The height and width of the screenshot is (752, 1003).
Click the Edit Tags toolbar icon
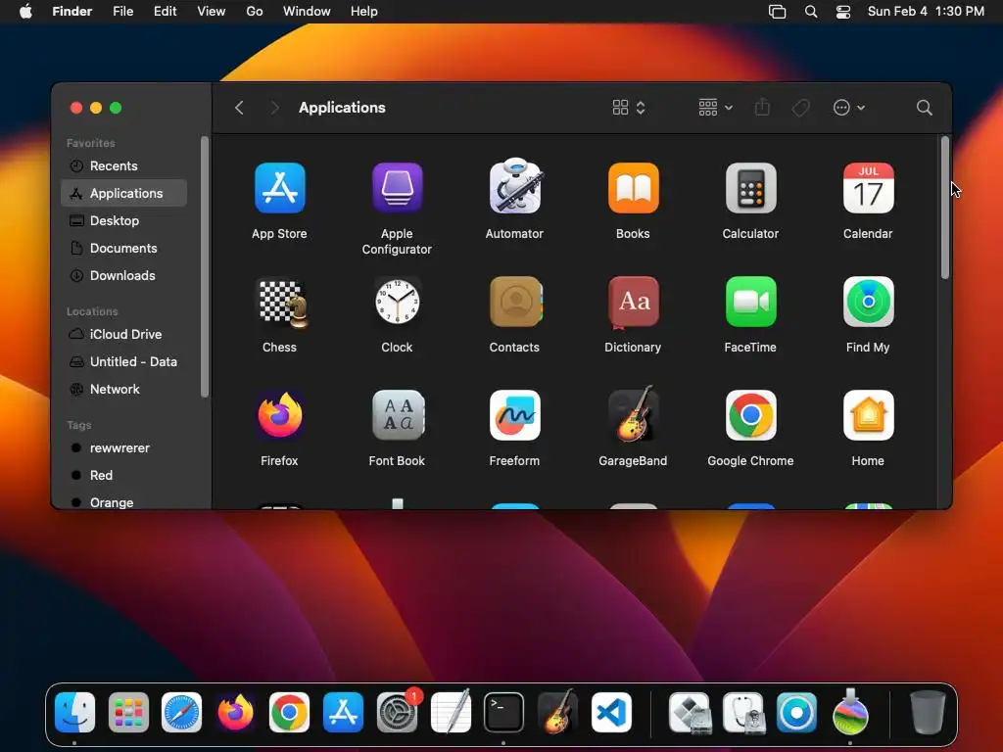point(800,108)
